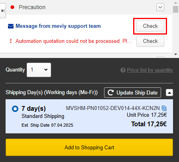Image resolution: width=179 pixels, height=162 pixels.
Task: Copy part number MVSHM-PN01052-DEV014-44X-KCN2N via copy icon
Action: click(x=164, y=108)
